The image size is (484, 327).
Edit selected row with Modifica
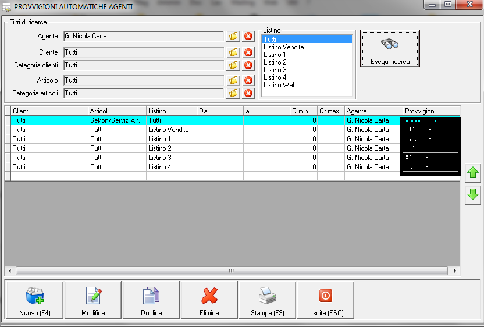coord(93,300)
